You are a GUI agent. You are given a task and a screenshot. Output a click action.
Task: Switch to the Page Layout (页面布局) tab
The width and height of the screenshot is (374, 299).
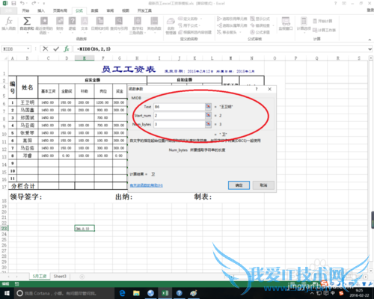coord(60,10)
